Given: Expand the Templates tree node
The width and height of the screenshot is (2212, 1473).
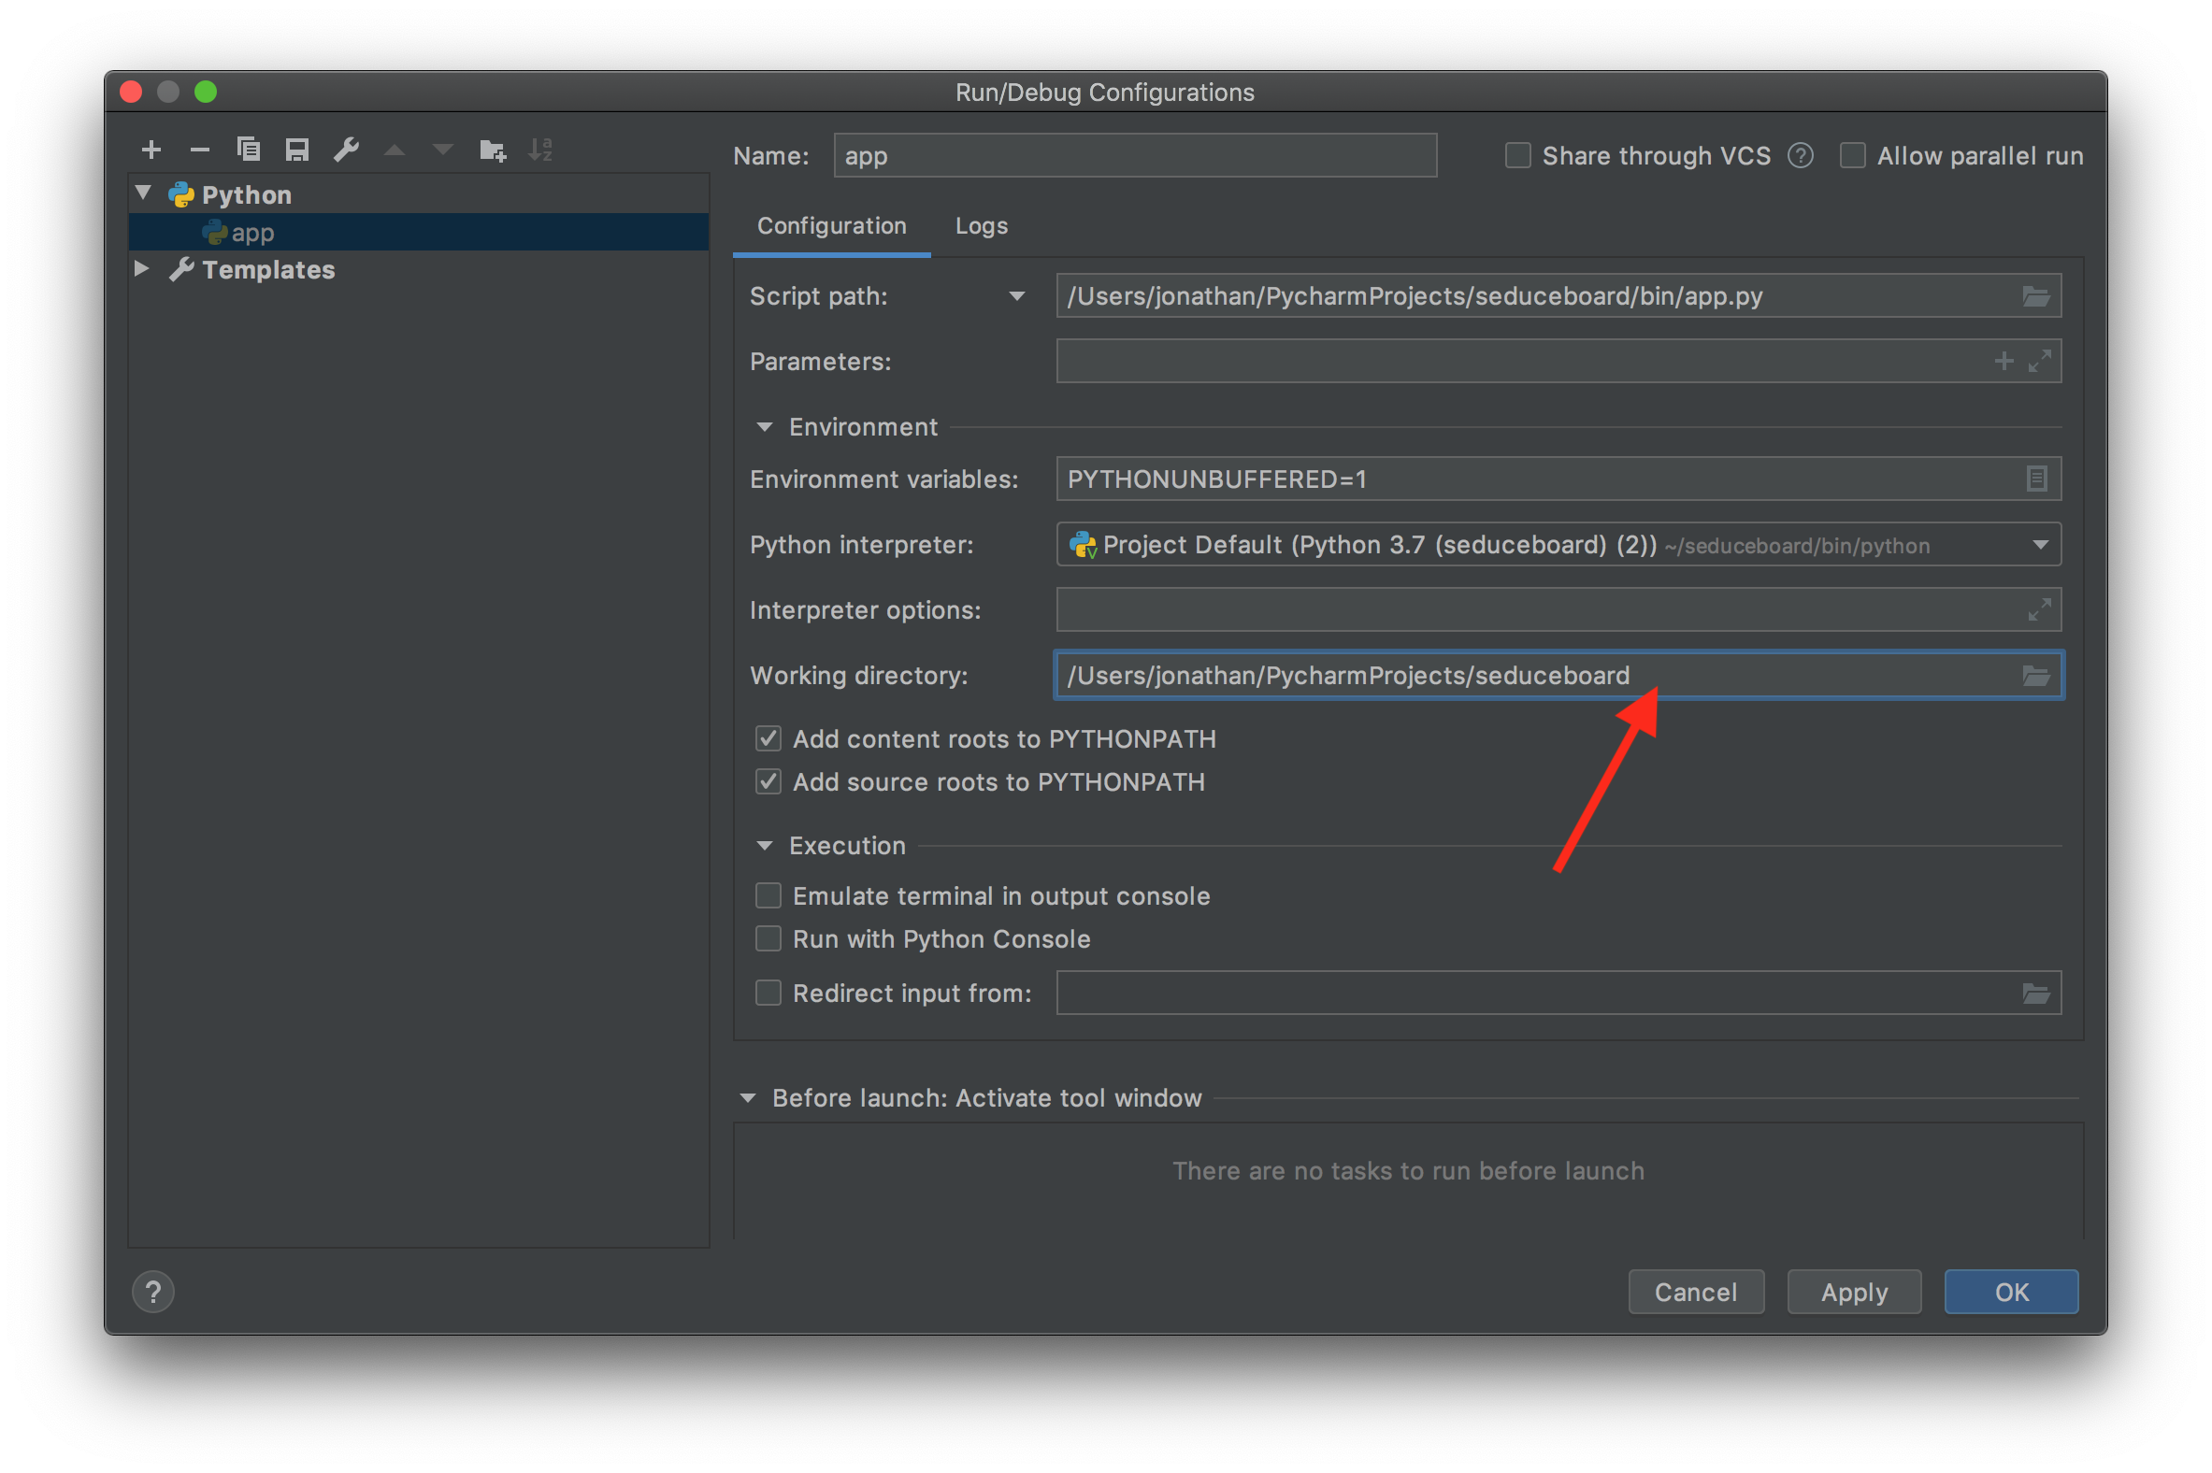Looking at the screenshot, I should tap(142, 268).
